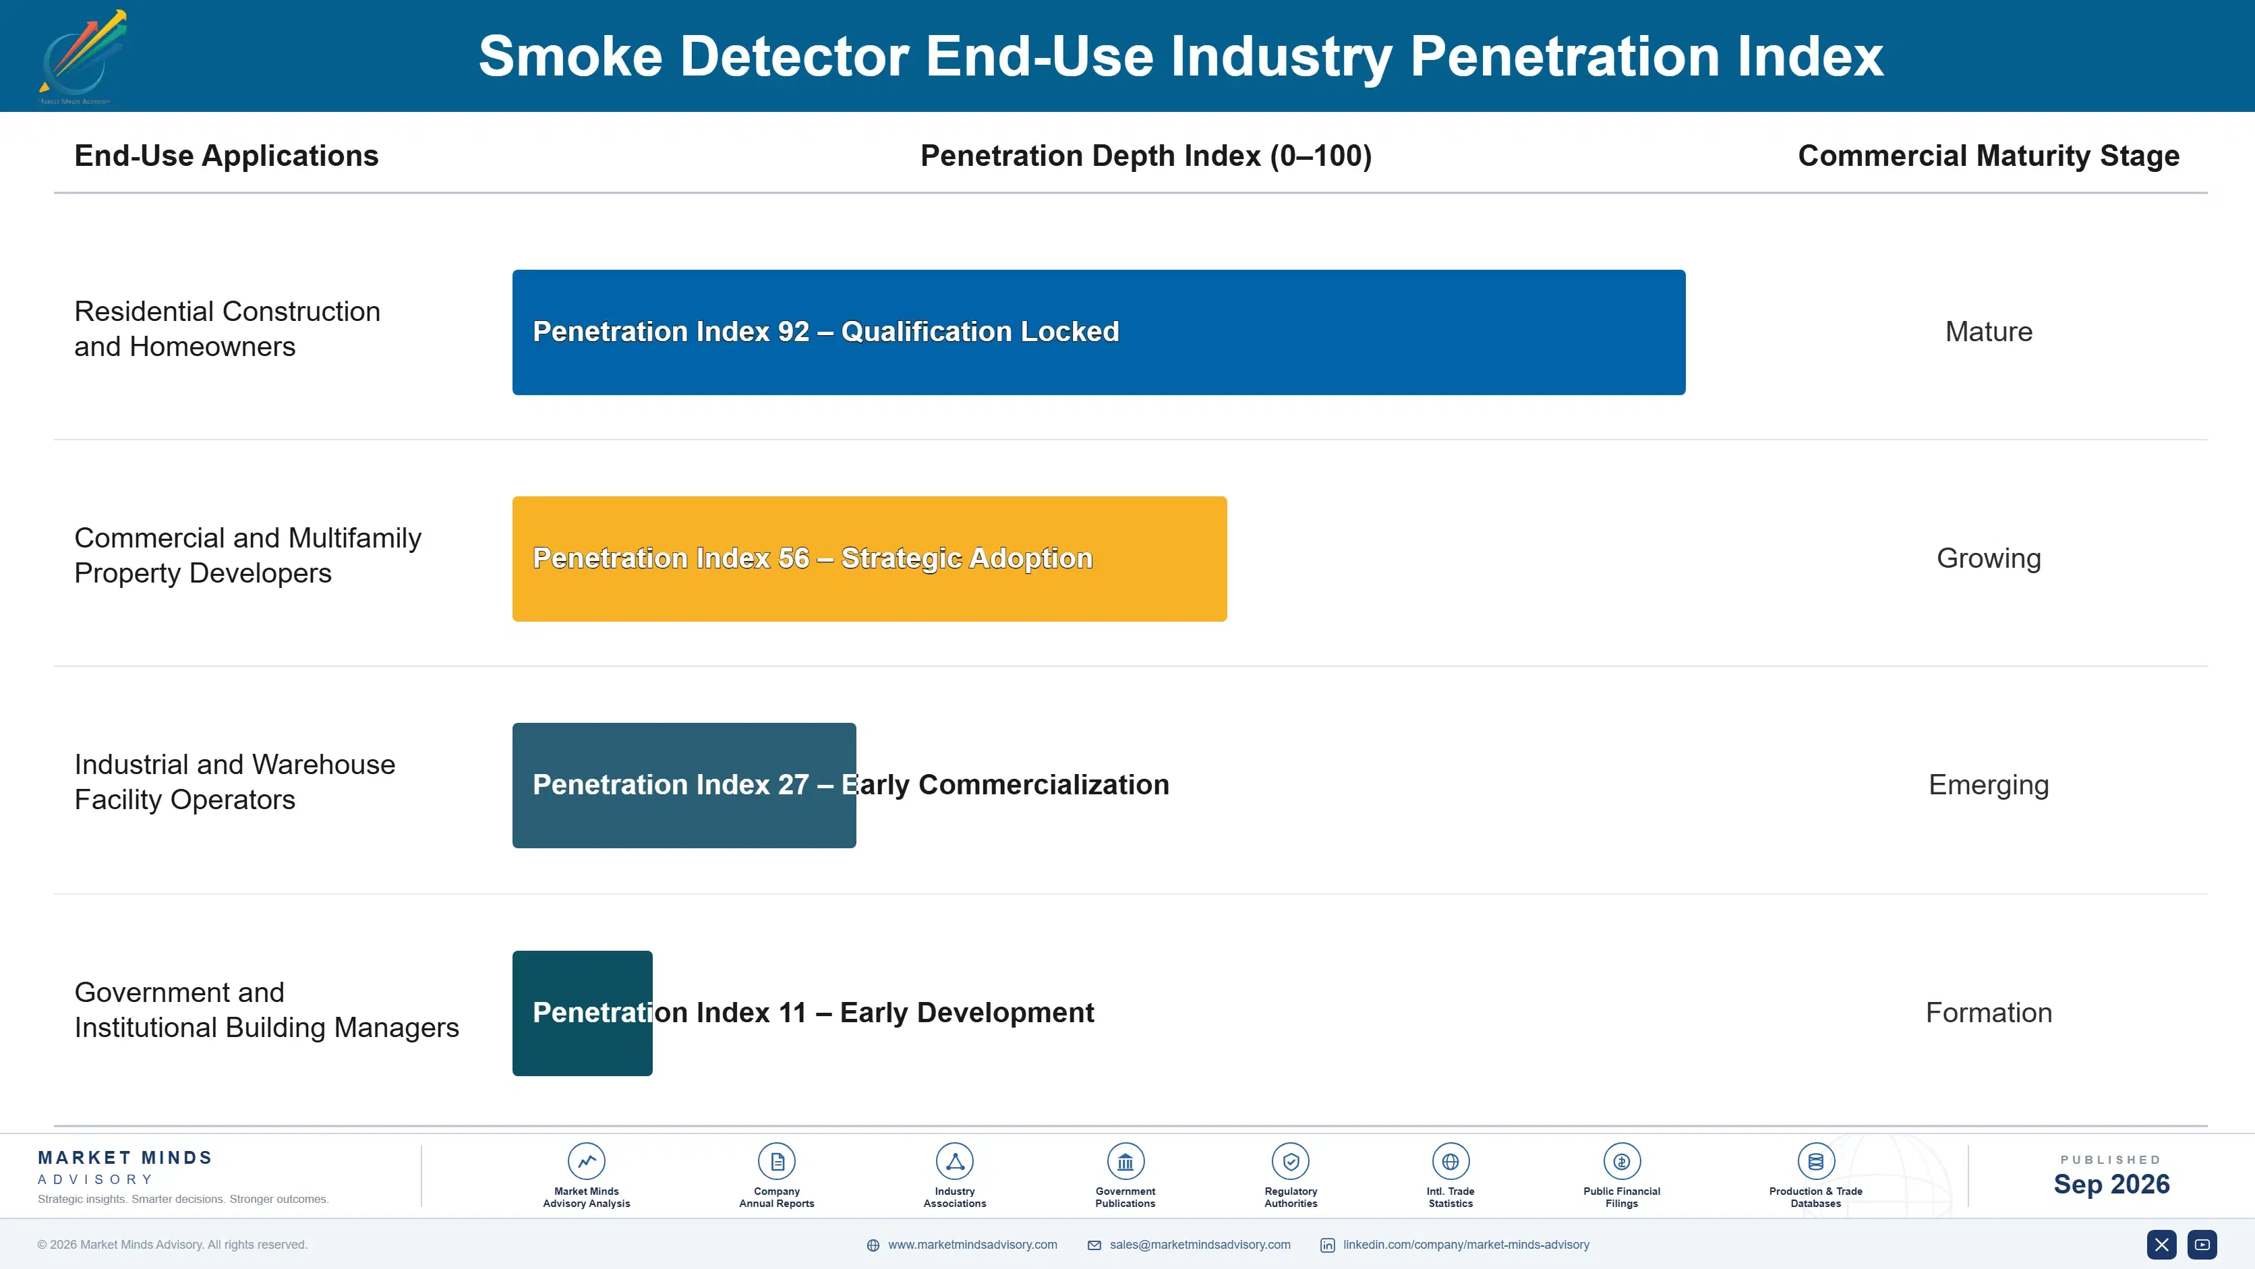Click the 'Emerging' maturity stage value
2255x1269 pixels.
1988,785
